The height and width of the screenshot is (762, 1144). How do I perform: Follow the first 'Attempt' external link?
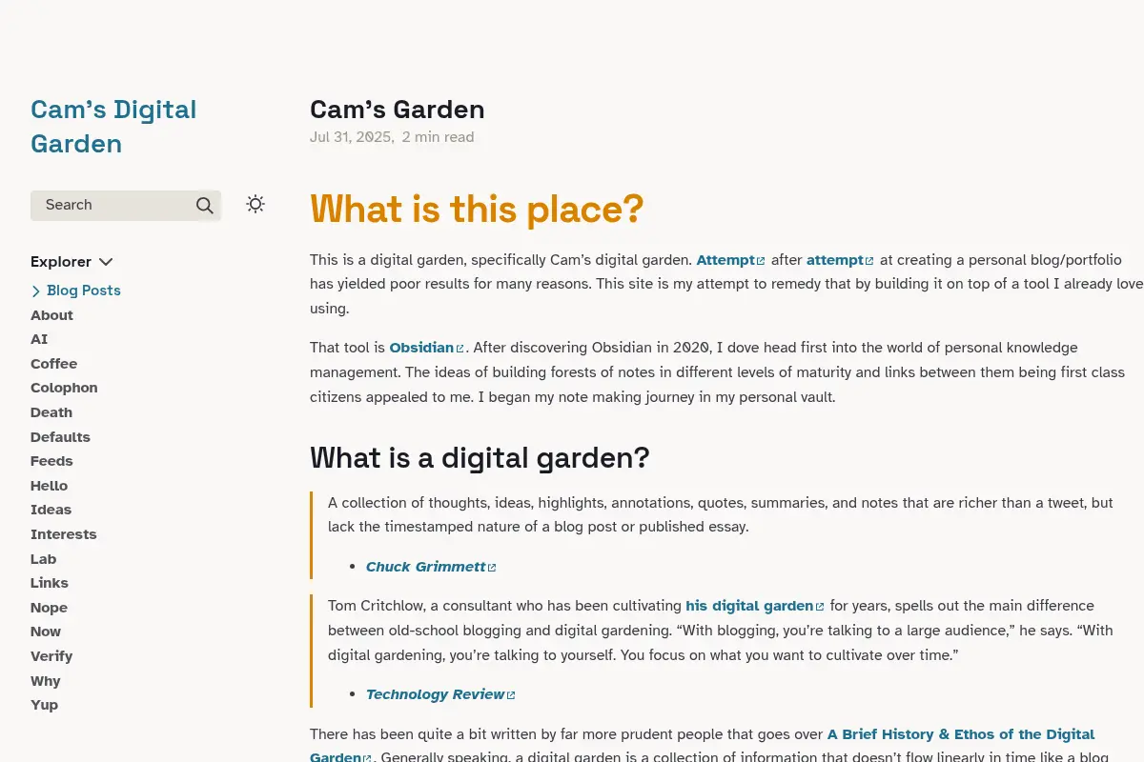730,260
